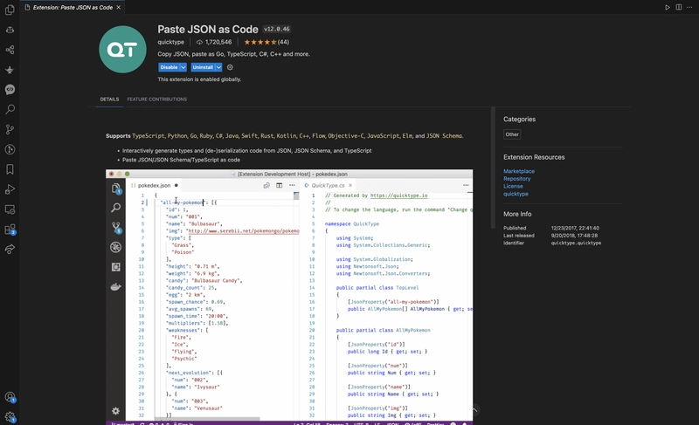Click the Extension Resources heading
Viewport: 699px width, 425px height.
click(534, 157)
